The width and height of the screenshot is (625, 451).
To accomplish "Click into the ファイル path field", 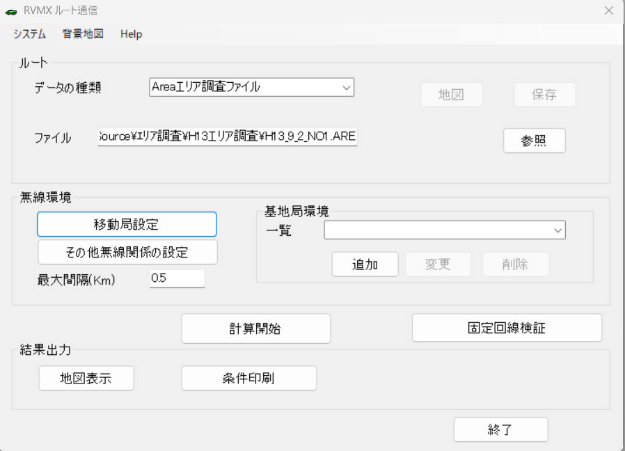I will [227, 137].
